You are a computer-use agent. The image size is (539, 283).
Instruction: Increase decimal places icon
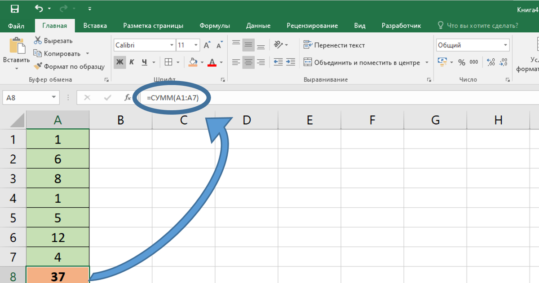pos(491,62)
